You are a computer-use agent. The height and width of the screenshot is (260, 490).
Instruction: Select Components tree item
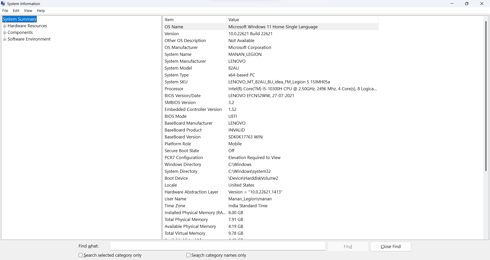coord(20,32)
